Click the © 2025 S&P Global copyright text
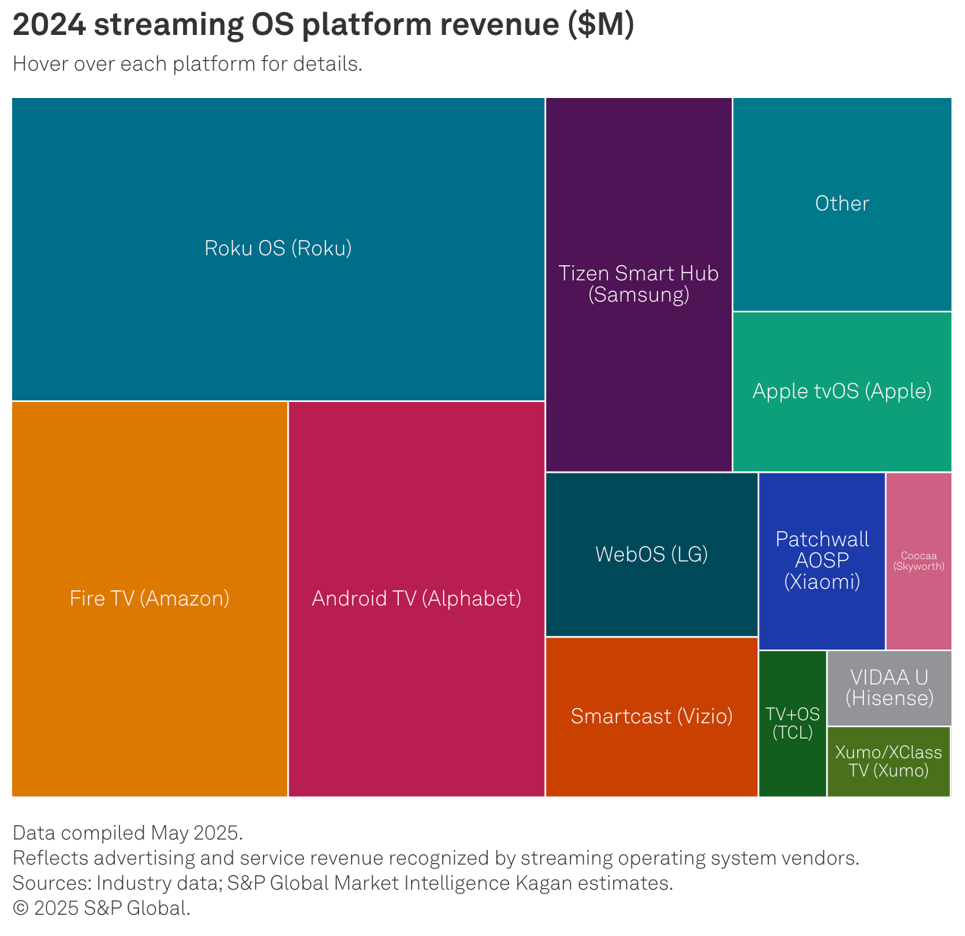965x936 pixels. coord(101,908)
